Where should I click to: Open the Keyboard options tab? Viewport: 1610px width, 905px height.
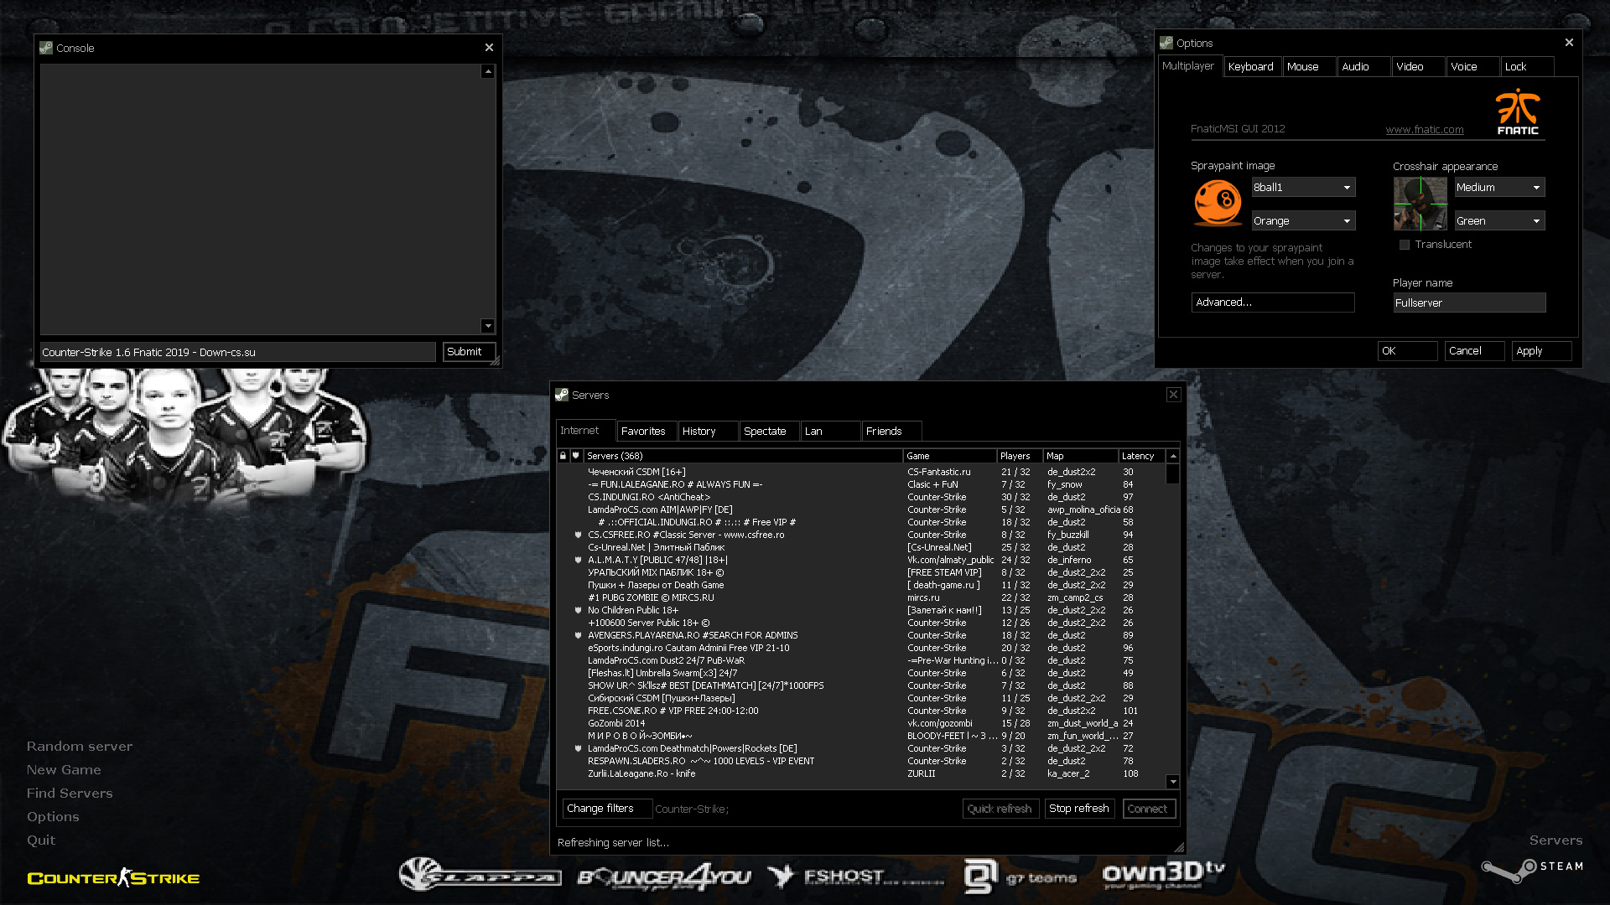(x=1250, y=67)
